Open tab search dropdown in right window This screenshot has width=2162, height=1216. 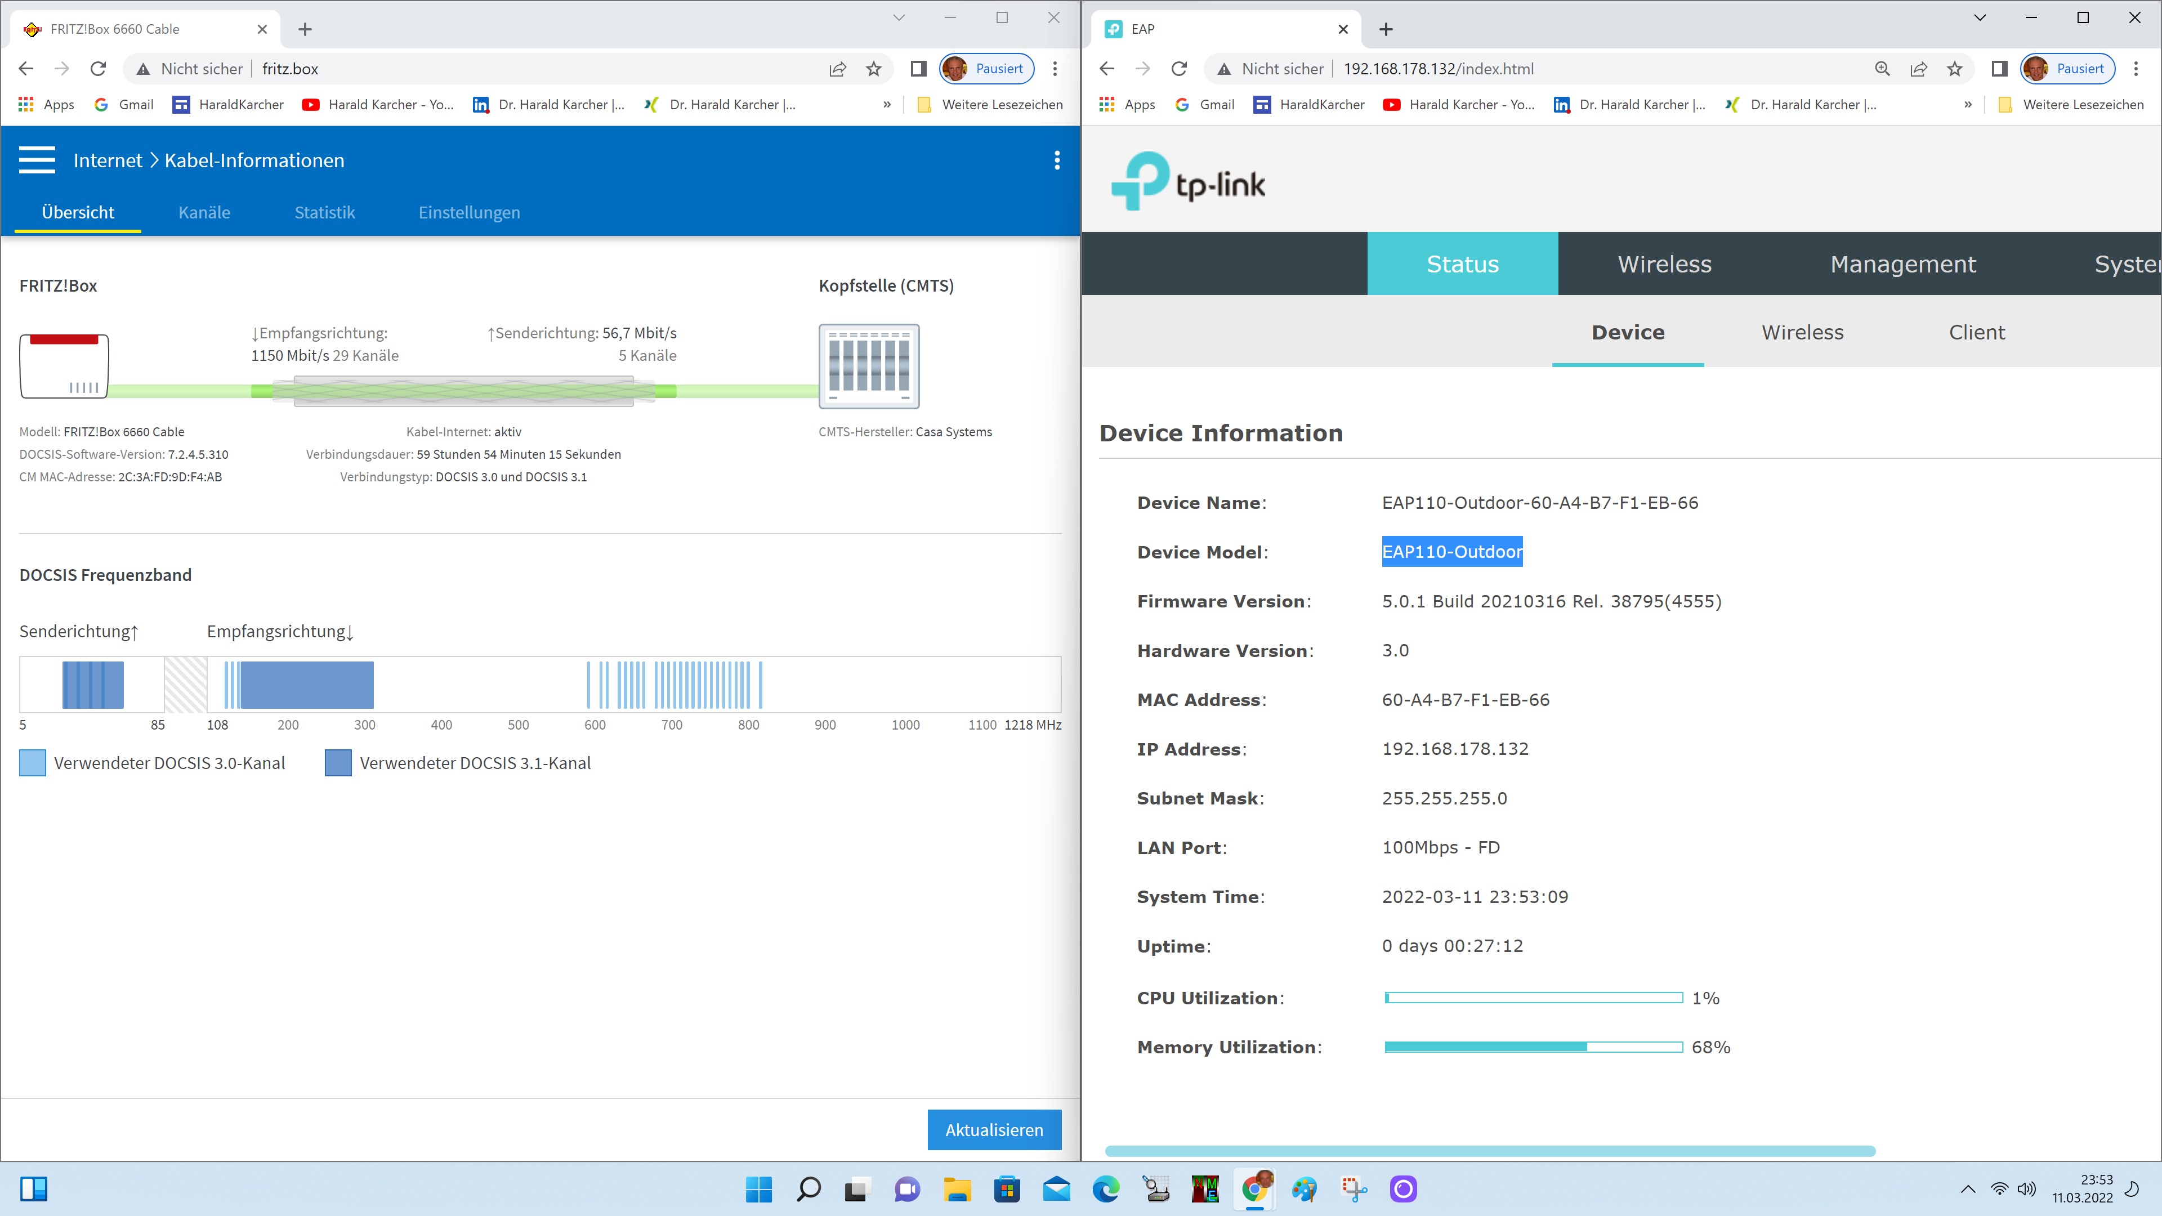[x=1980, y=17]
